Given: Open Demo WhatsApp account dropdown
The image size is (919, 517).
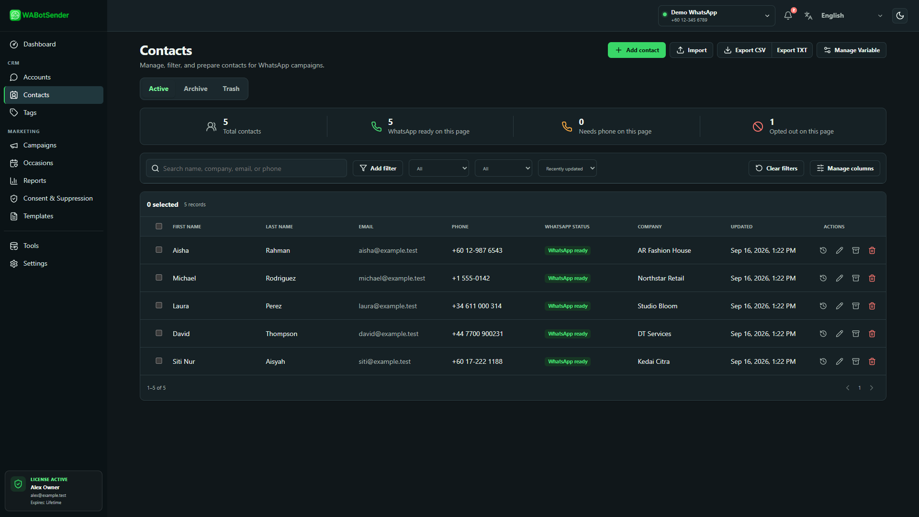Looking at the screenshot, I should 717,15.
